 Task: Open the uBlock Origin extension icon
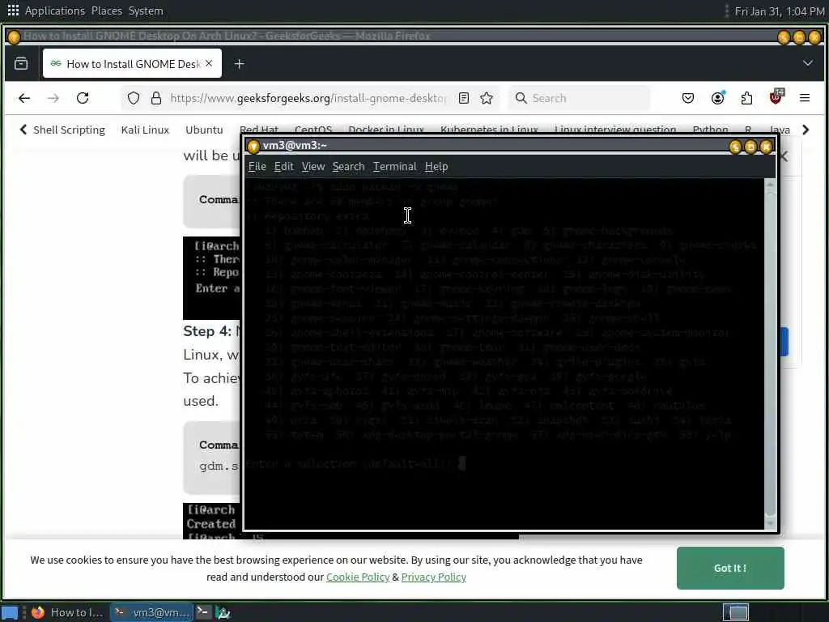(x=776, y=97)
